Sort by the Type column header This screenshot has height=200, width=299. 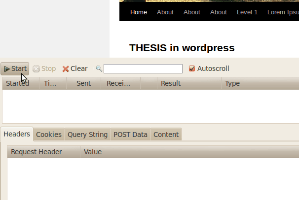(x=260, y=83)
